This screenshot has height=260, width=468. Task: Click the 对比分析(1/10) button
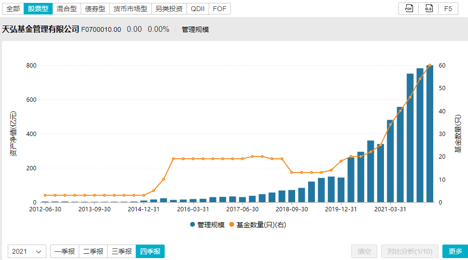410,251
